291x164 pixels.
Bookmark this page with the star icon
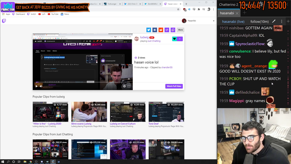click(178, 9)
